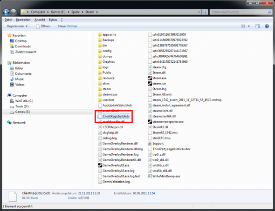Select the skins folder icon
Viewport: 275px width, 211px height.
tap(100, 84)
